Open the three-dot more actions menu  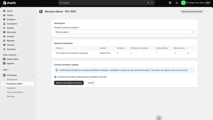208,11
